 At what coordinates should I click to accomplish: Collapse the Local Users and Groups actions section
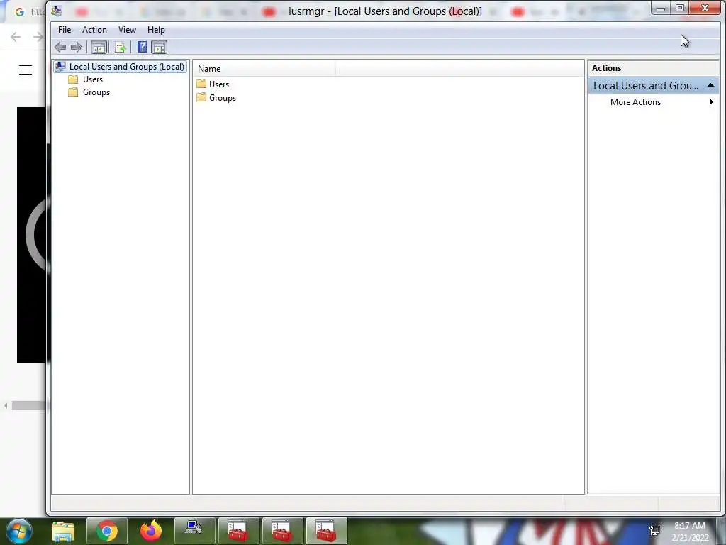pos(710,86)
